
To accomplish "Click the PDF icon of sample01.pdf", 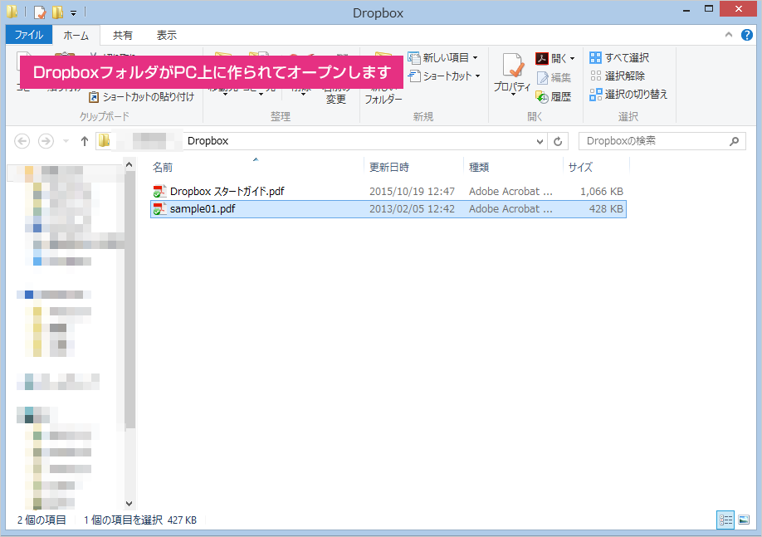I will click(x=159, y=209).
